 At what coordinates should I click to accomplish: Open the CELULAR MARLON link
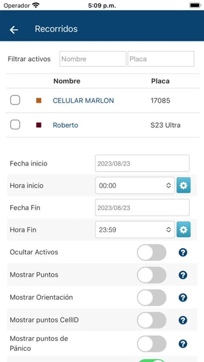[x=83, y=101]
